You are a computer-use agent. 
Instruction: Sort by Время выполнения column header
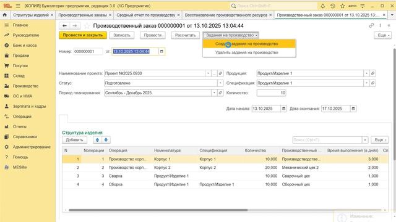(353, 150)
